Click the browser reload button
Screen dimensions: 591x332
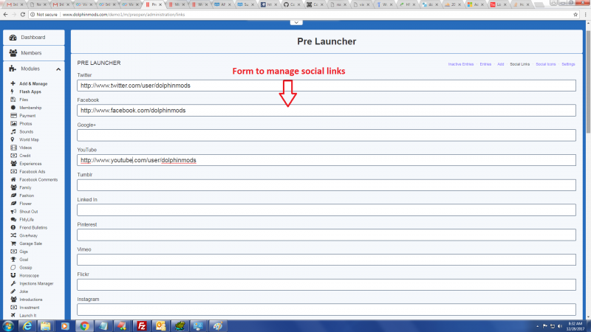23,14
